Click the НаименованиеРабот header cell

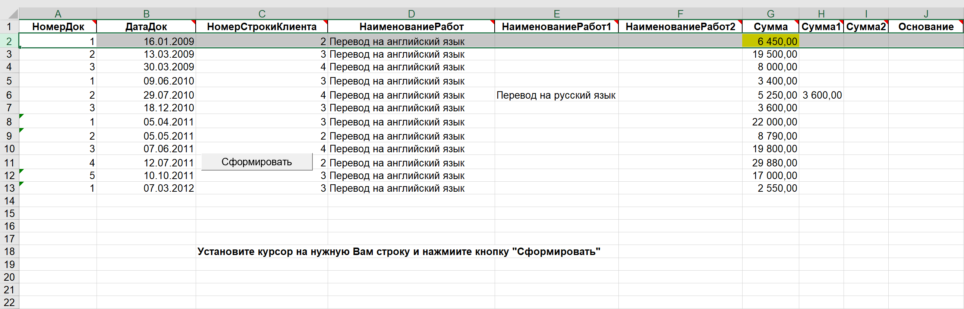411,26
